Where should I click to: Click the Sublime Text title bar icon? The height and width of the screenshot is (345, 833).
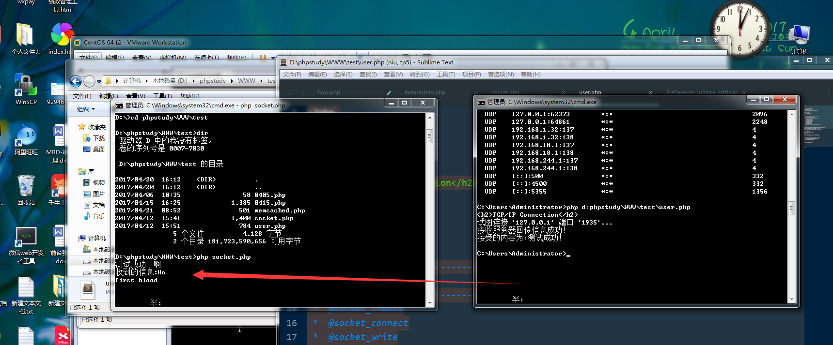click(x=284, y=62)
